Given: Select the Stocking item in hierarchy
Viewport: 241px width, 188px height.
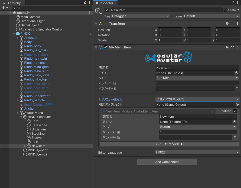Looking at the screenshot, I should 38,134.
